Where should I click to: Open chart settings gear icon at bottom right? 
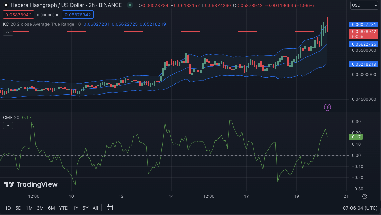364,196
